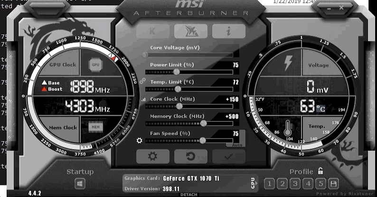Click the GeForce GTX 1070 Ti card name
This screenshot has width=377, height=197.
pyautogui.click(x=191, y=178)
